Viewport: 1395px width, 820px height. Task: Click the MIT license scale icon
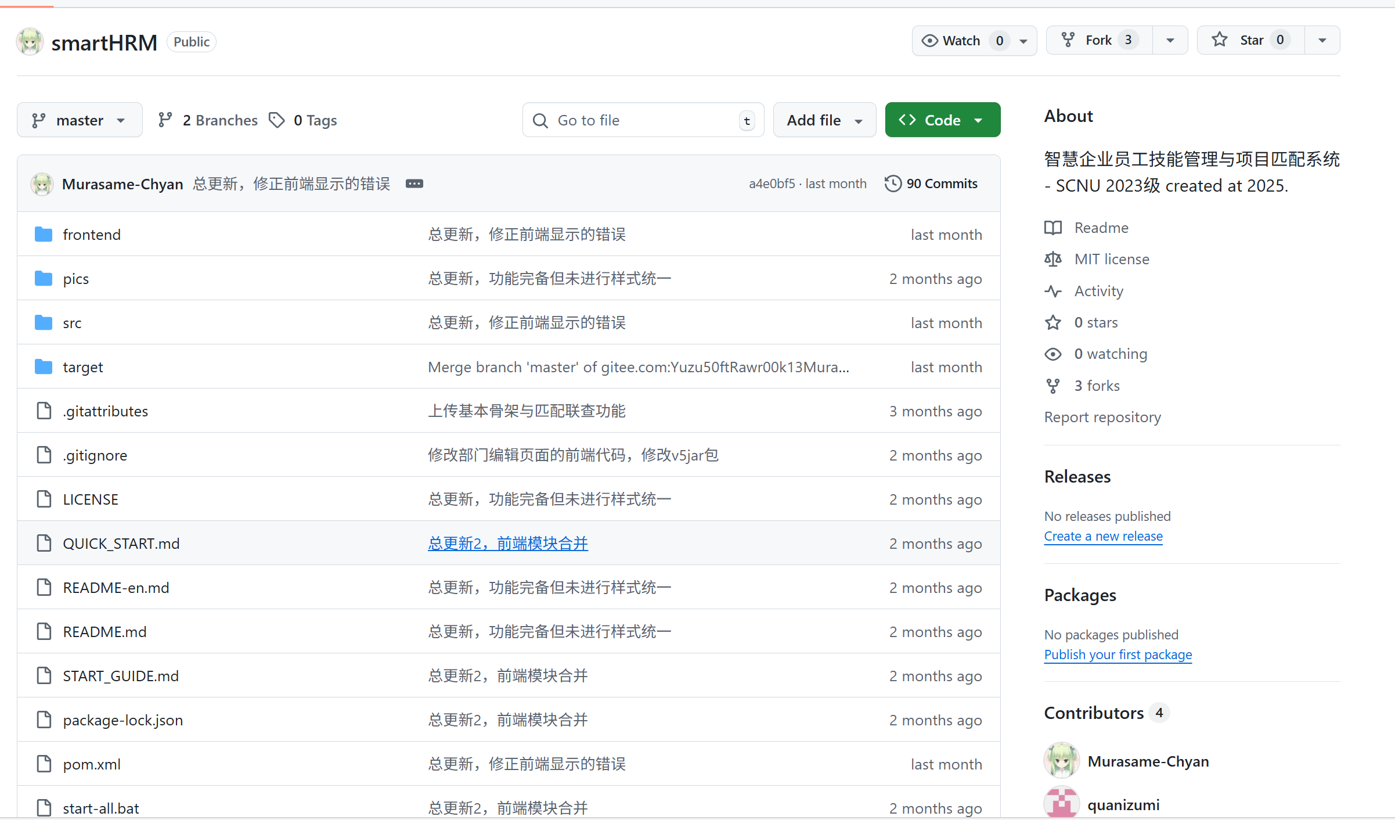(1053, 259)
